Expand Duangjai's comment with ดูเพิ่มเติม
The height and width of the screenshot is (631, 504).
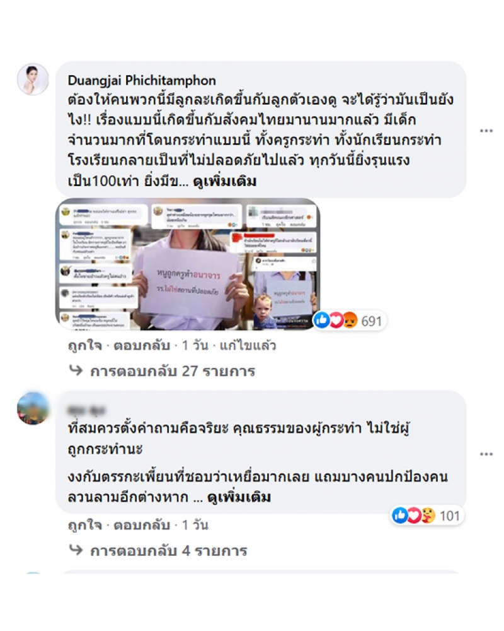225,182
